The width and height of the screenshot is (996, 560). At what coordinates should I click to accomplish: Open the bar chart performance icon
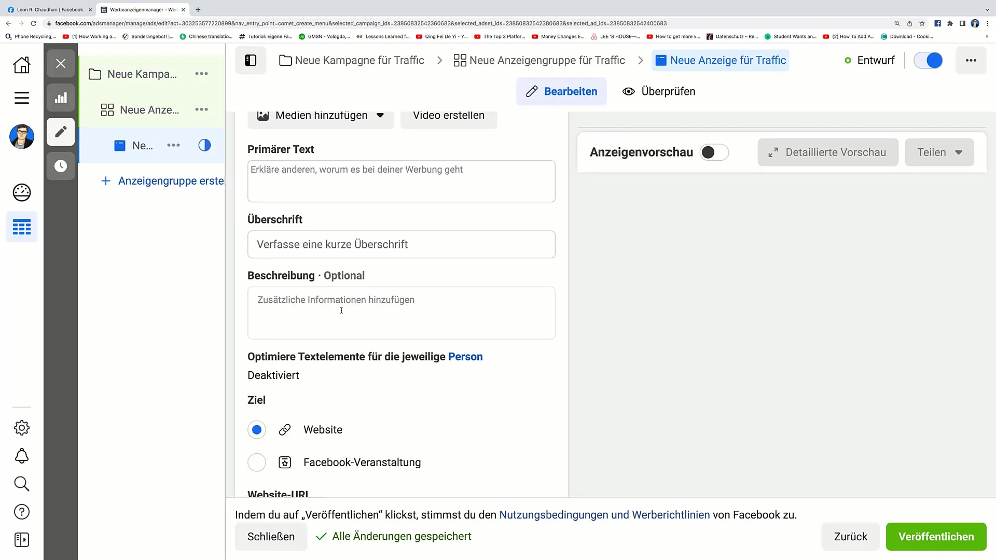click(61, 97)
